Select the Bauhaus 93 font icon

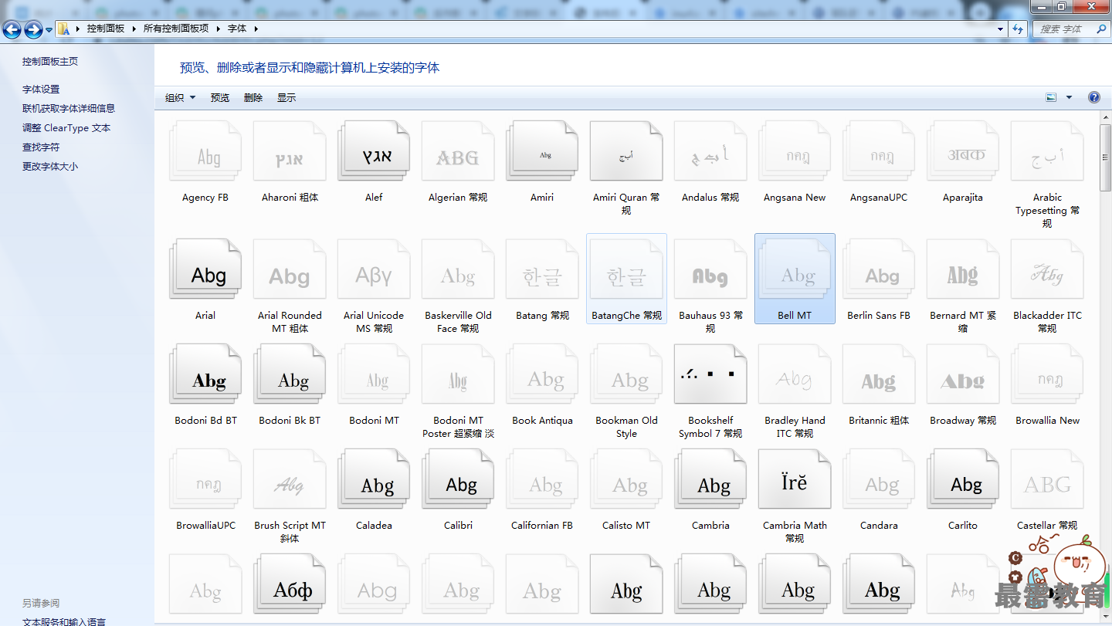tap(710, 269)
